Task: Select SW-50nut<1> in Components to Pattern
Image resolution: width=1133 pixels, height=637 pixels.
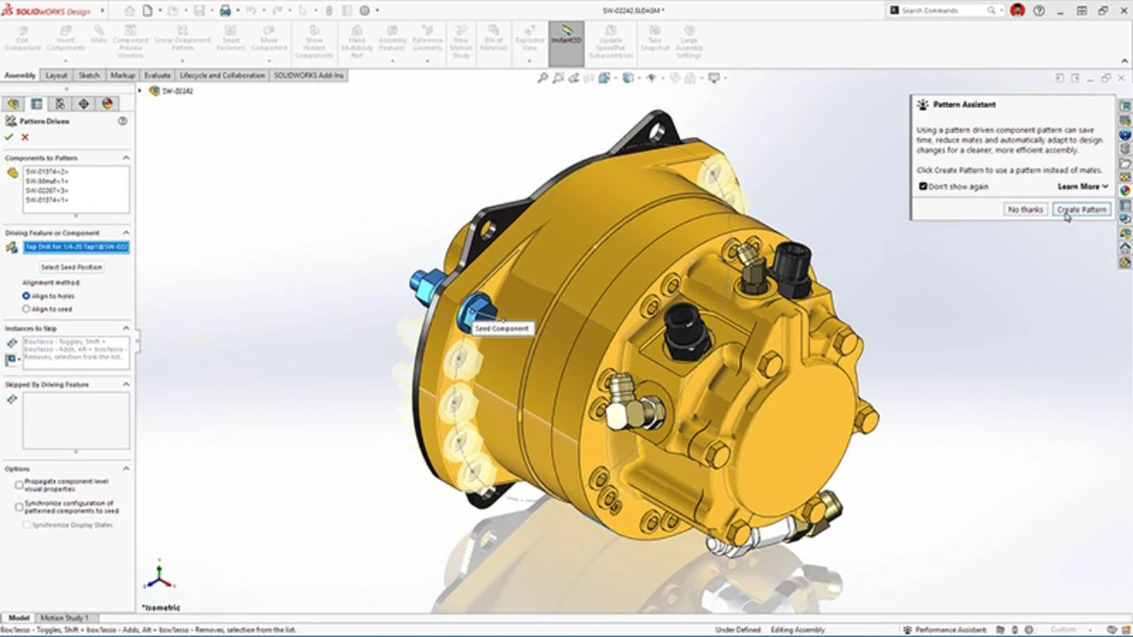Action: pos(47,181)
